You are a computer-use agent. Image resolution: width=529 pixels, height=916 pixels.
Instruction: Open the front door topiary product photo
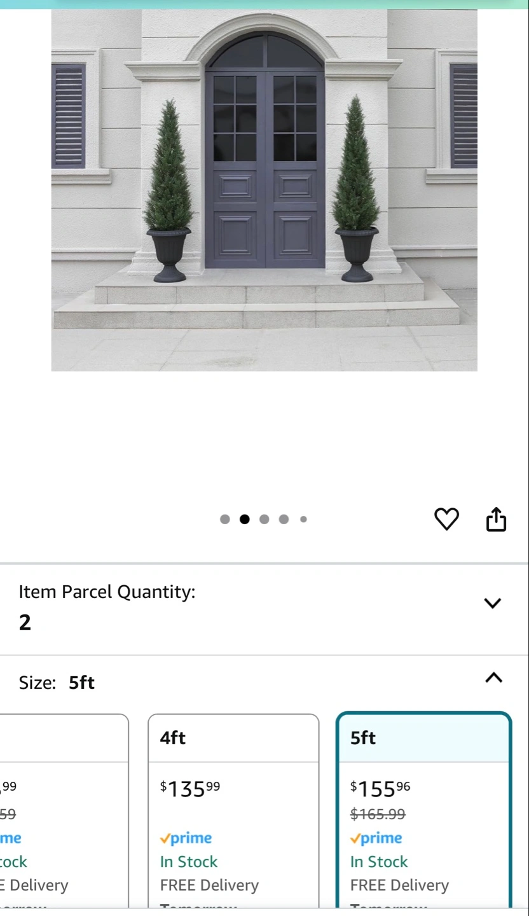(x=264, y=190)
